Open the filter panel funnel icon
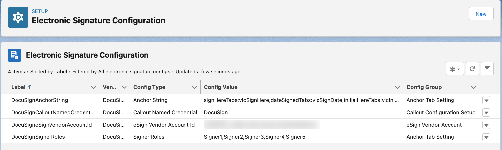The width and height of the screenshot is (502, 150). click(487, 69)
